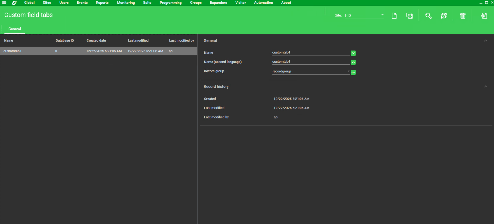Delete the selected record
Screen dimensions: 494x224
463,16
